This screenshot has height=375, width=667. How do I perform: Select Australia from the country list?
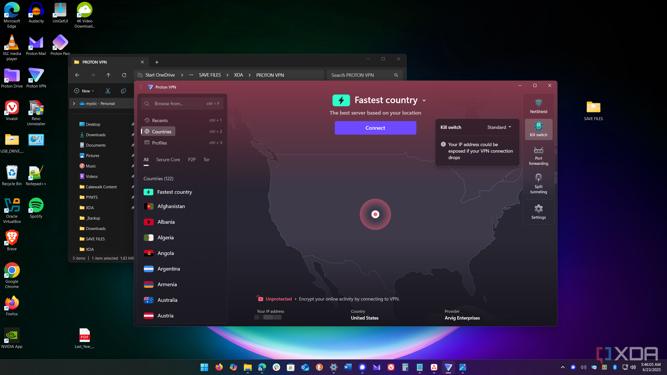[x=182, y=300]
